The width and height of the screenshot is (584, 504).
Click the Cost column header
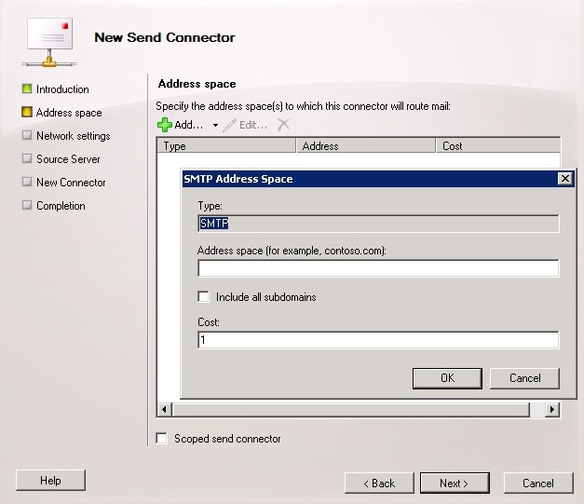[498, 145]
